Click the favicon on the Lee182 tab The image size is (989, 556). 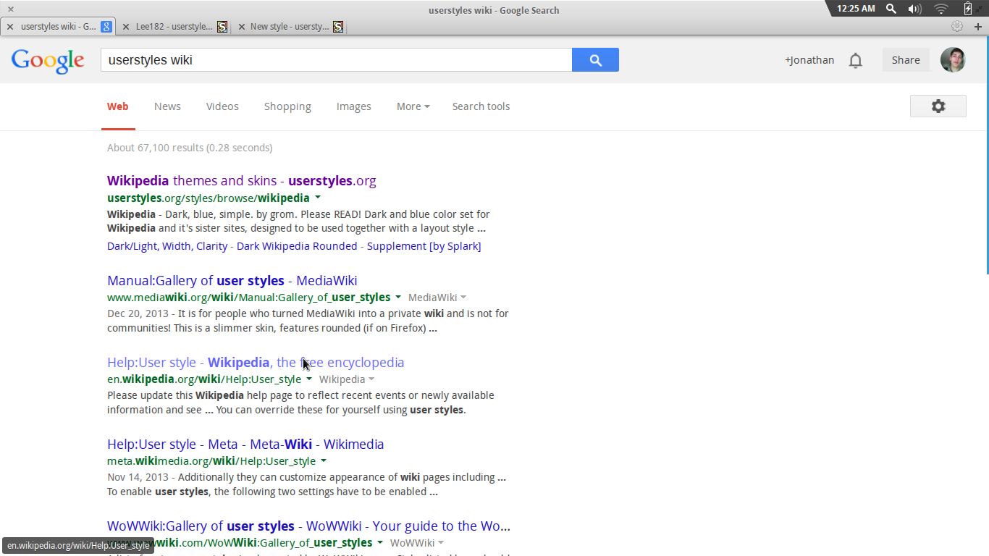222,27
